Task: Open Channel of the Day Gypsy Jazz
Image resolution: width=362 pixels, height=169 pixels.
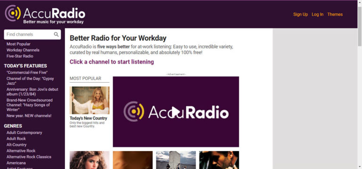Action: [x=30, y=81]
